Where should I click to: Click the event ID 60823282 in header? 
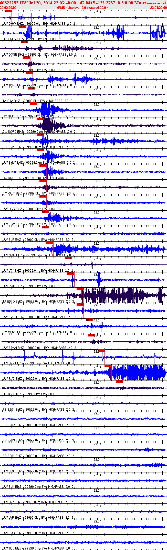coord(9,3)
